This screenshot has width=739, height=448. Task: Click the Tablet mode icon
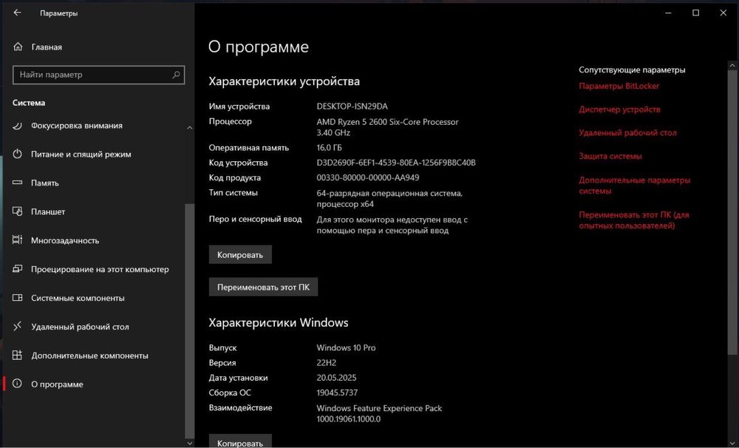click(x=18, y=211)
